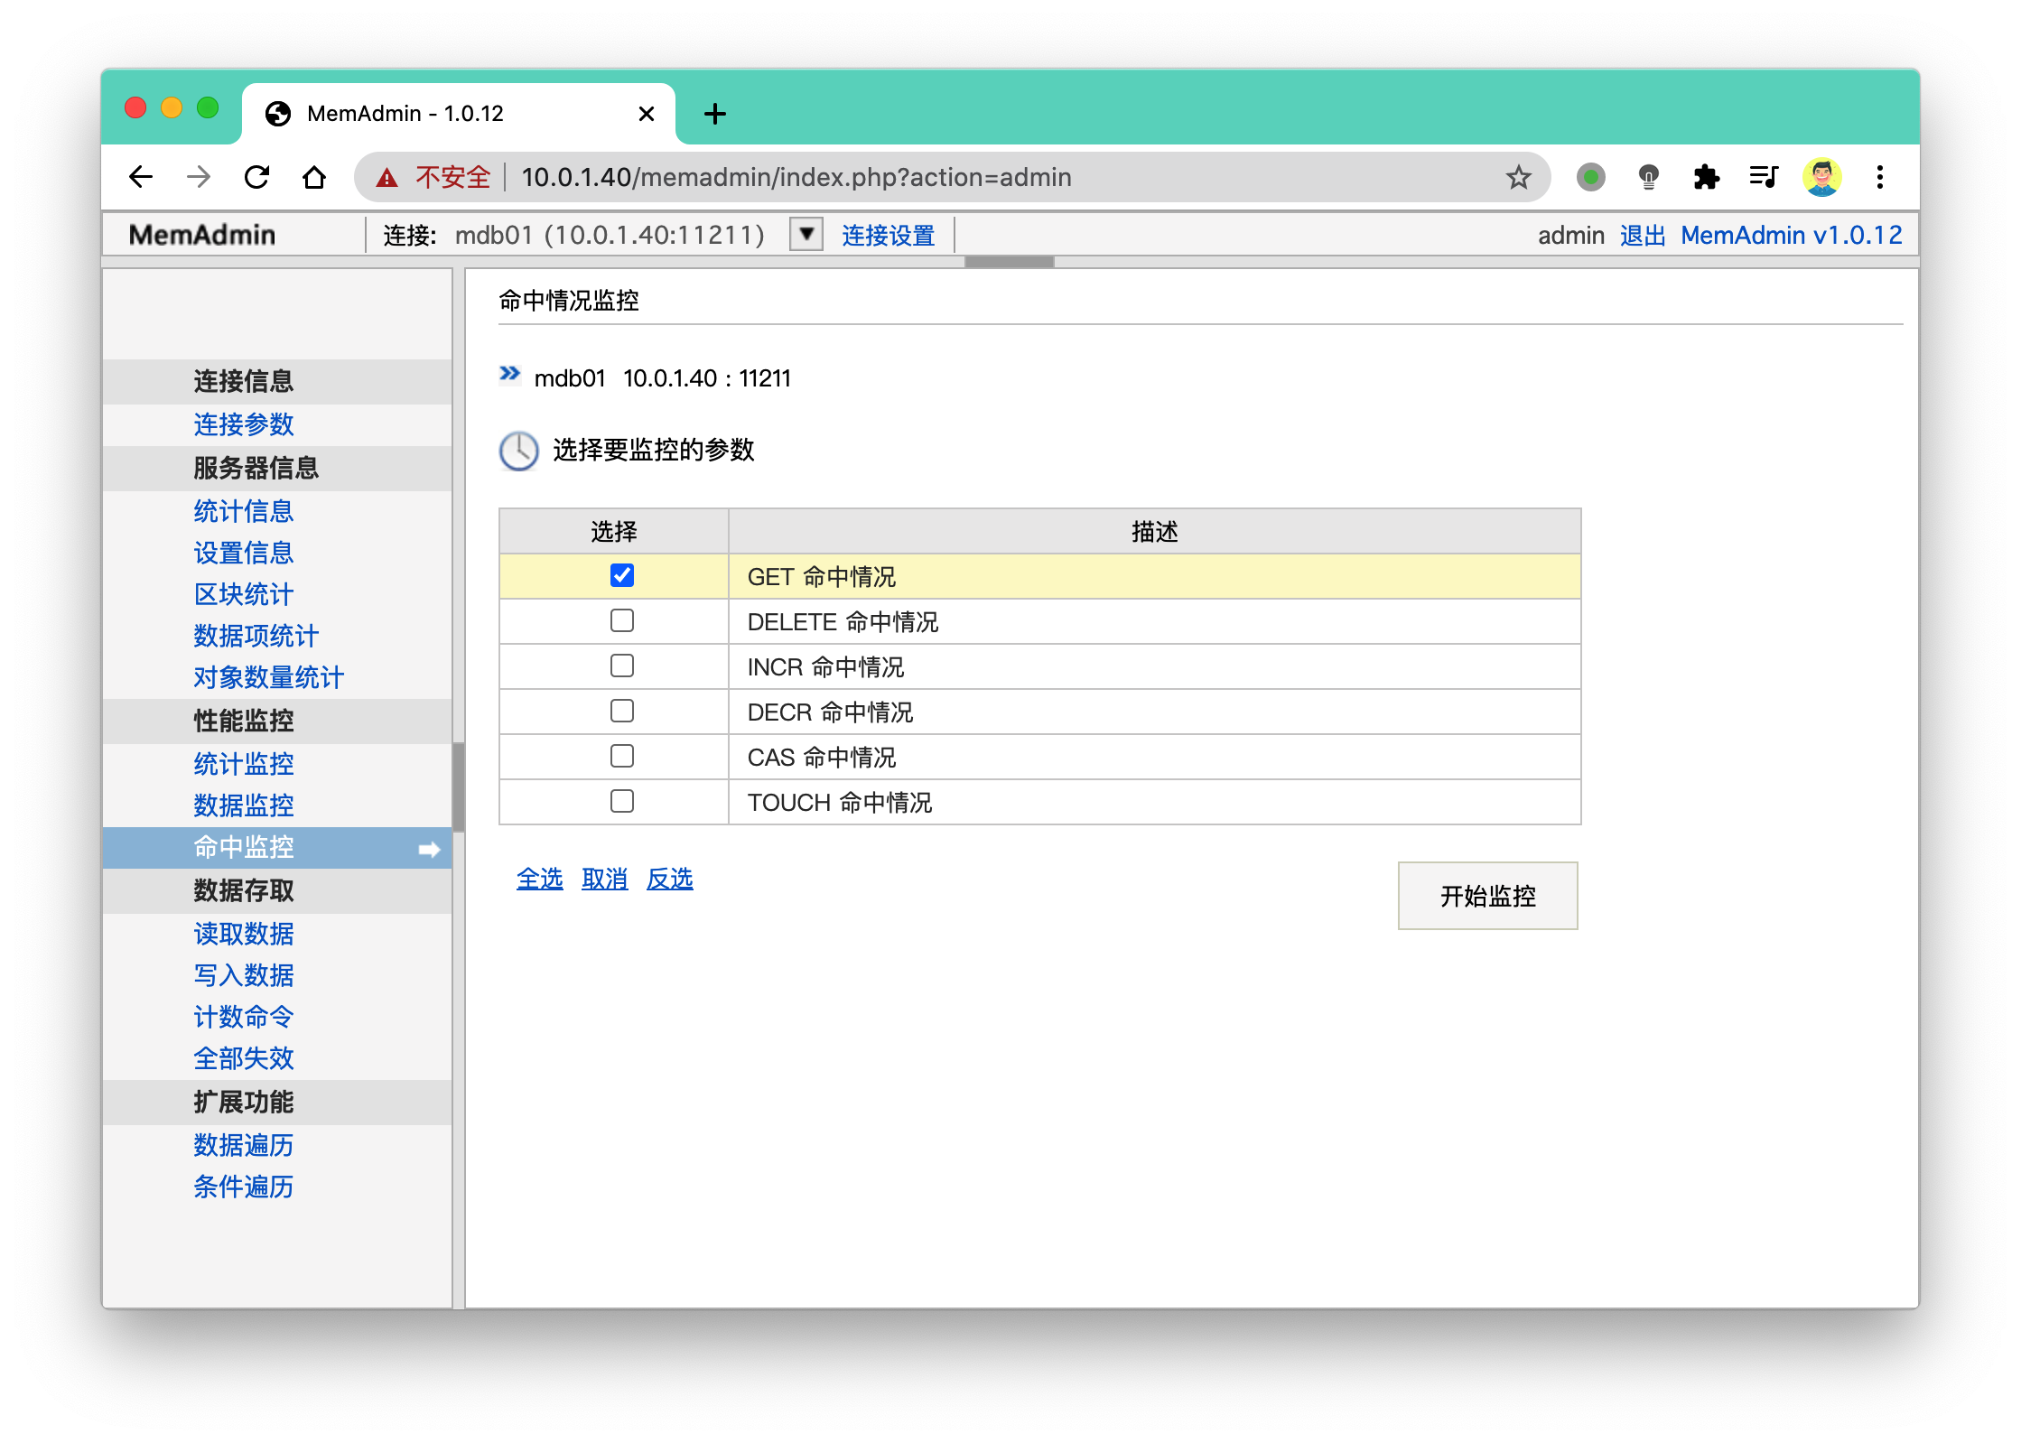Click the browser forward arrow

coord(199,177)
